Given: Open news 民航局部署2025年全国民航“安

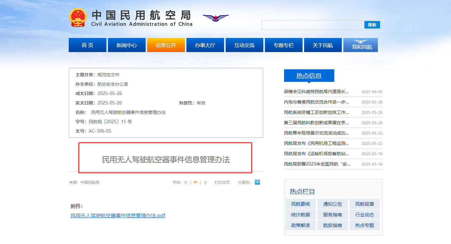Looking at the screenshot, I should tap(317, 164).
